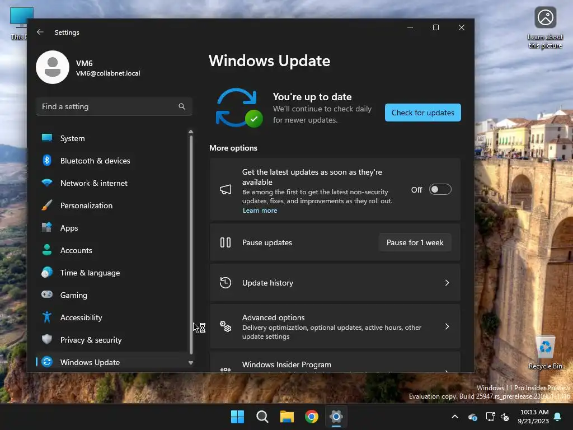This screenshot has width=573, height=430.
Task: Open the Windows Start button on taskbar
Action: click(237, 417)
